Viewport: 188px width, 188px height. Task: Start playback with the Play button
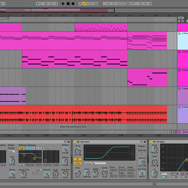63,3
